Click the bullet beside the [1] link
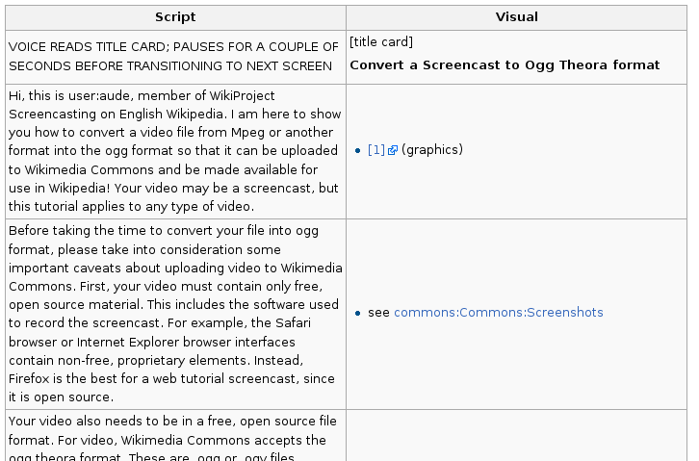The width and height of the screenshot is (699, 461). coord(357,150)
